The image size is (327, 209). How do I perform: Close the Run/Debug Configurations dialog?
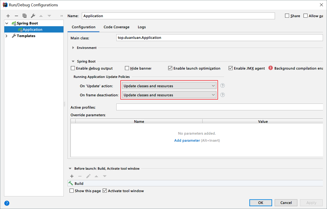[321, 5]
